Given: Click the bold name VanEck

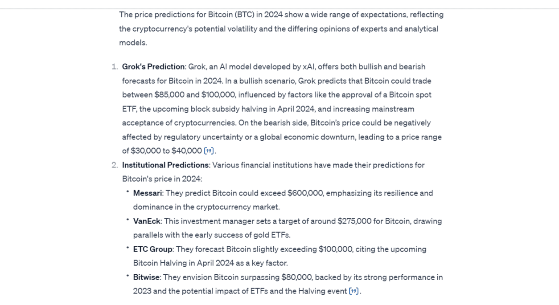Looking at the screenshot, I should [x=147, y=221].
